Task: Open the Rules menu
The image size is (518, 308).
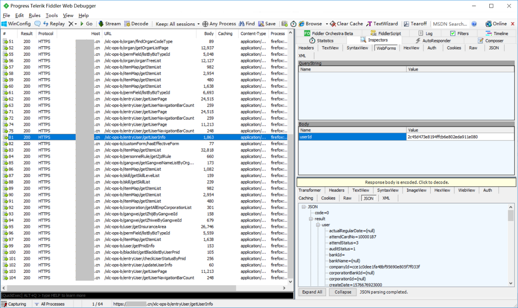Action: (x=35, y=16)
